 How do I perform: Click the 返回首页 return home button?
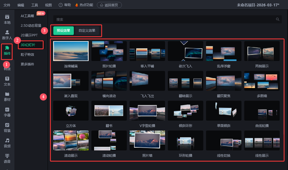click(109, 5)
